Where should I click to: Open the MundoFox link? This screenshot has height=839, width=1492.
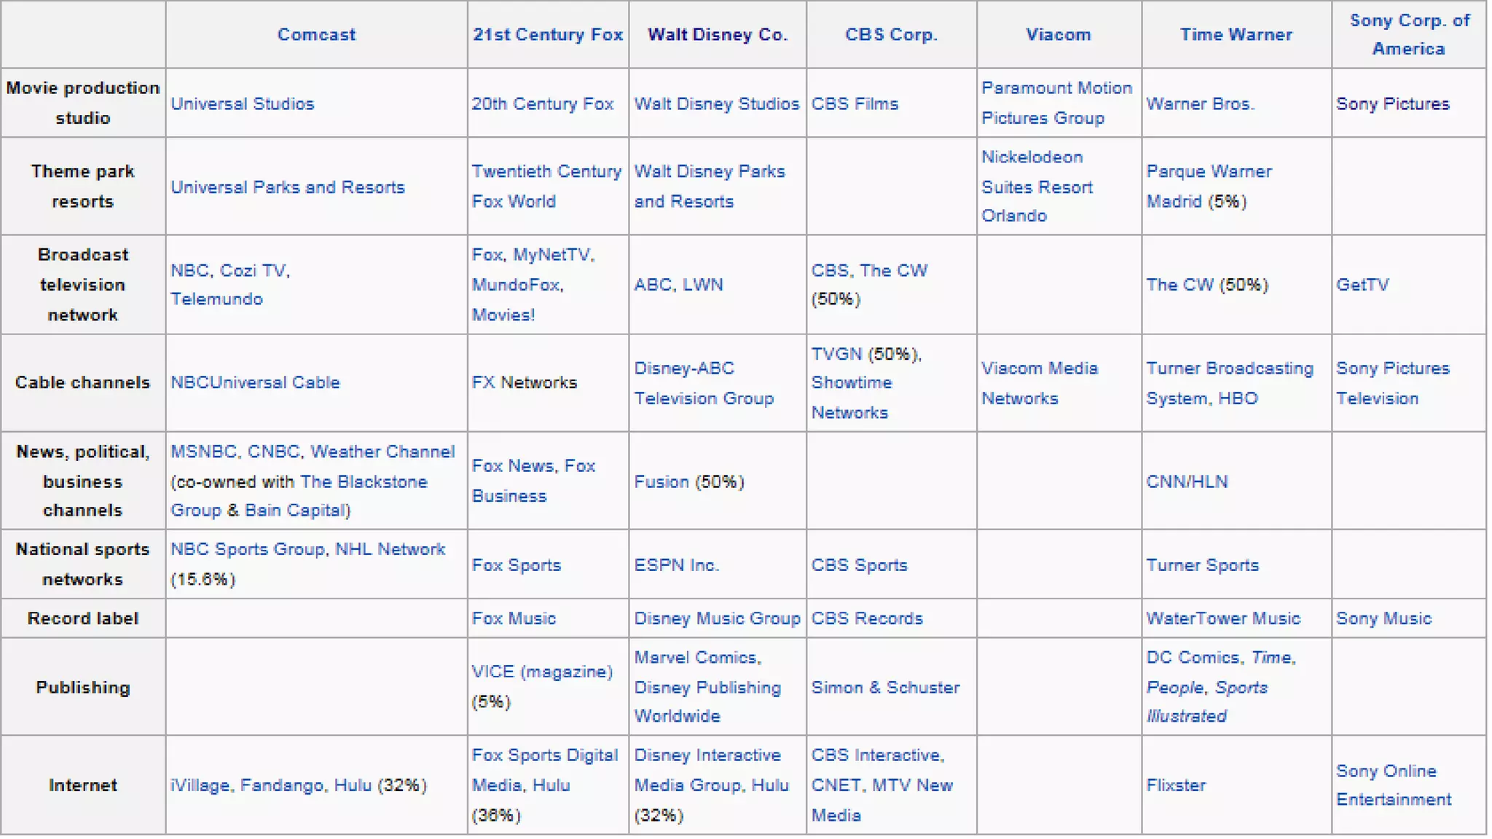click(x=516, y=284)
